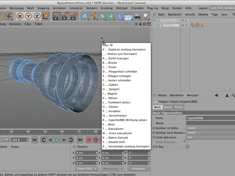Select the HyperNURBS polygon object in tree

(171, 25)
